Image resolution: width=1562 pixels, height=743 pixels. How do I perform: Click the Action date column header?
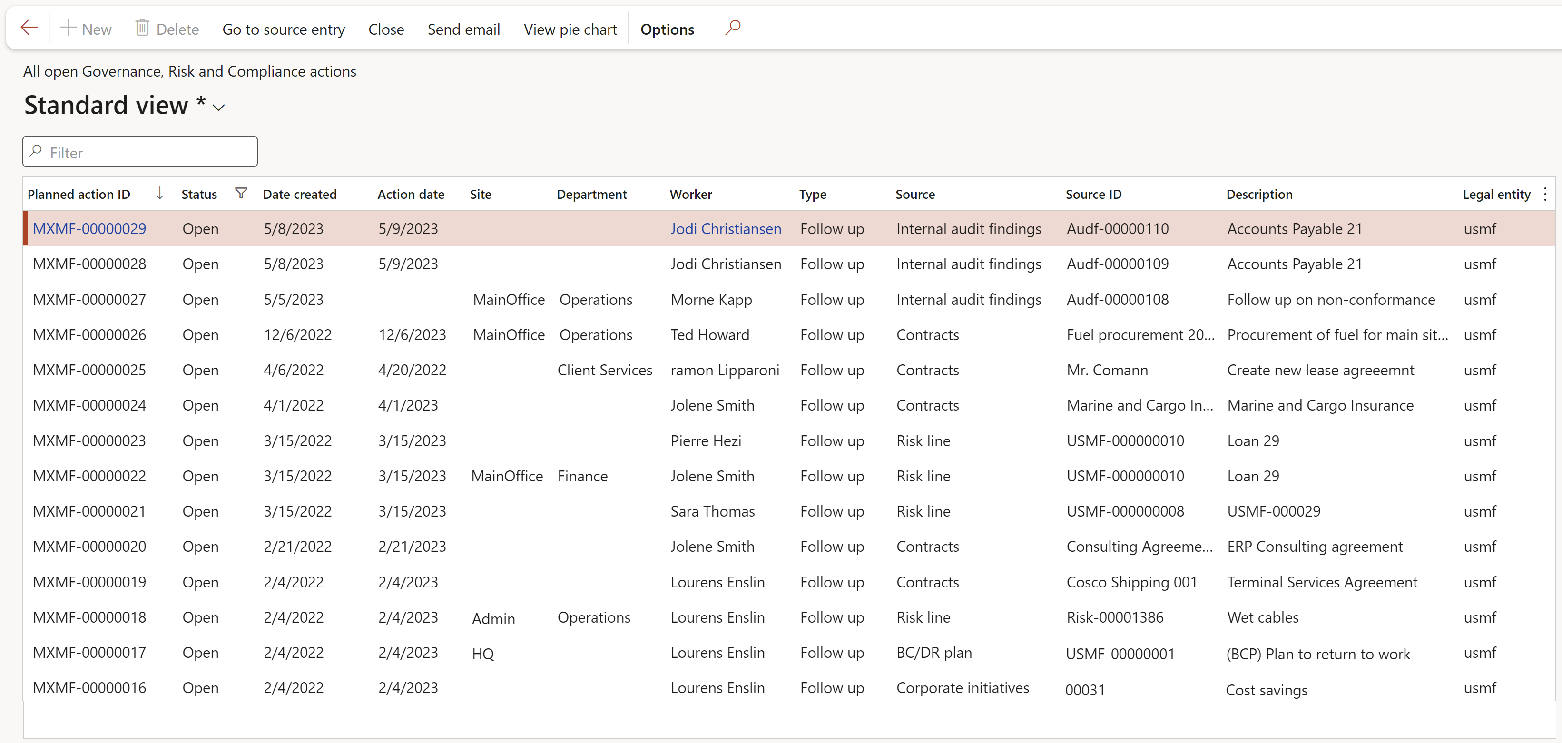411,194
